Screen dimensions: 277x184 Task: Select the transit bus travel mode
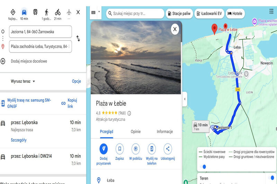[x=35, y=12]
